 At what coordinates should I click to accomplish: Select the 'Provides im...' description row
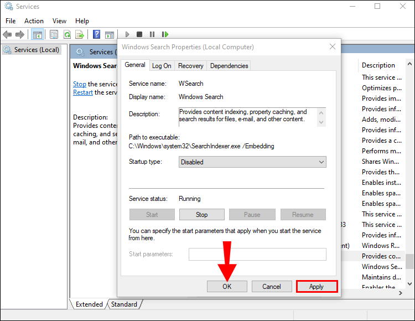381,99
